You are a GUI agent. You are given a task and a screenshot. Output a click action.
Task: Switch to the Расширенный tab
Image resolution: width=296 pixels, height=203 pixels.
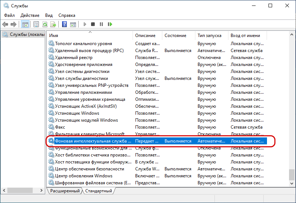(x=65, y=191)
